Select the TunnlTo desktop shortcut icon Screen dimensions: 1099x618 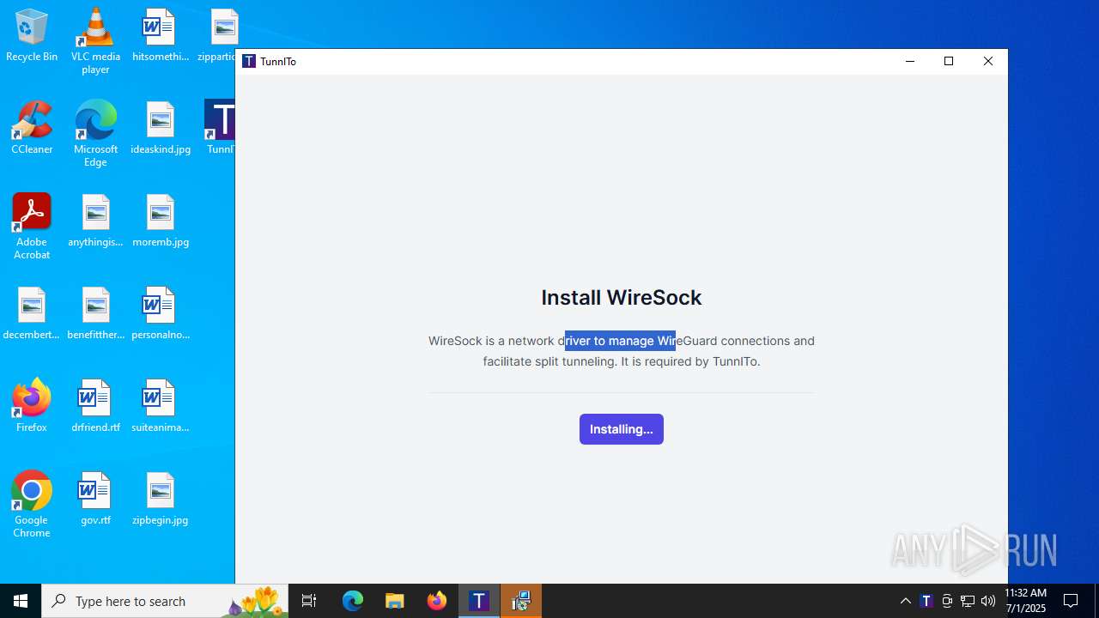220,129
